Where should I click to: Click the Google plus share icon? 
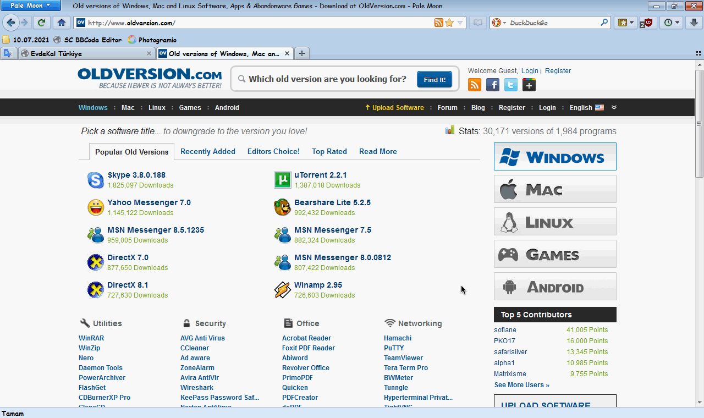pyautogui.click(x=529, y=85)
